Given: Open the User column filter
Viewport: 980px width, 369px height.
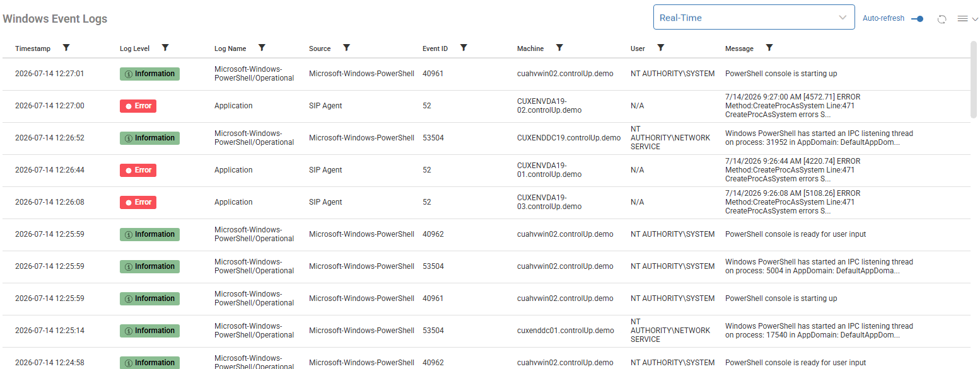Looking at the screenshot, I should (x=660, y=48).
